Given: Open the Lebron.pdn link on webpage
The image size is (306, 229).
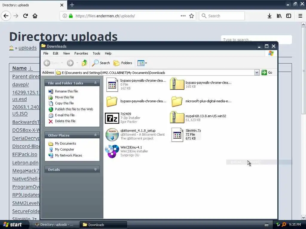Looking at the screenshot, I should coord(25,163).
